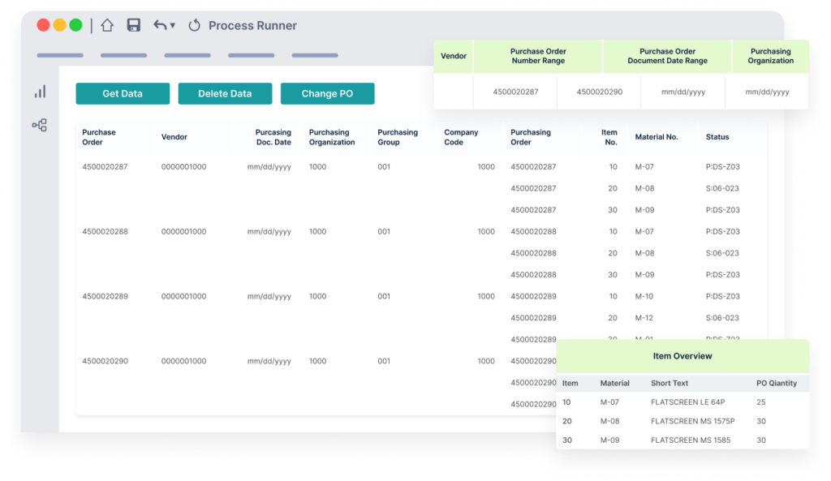The height and width of the screenshot is (481, 831).
Task: Click the Delete Data button
Action: tap(225, 93)
